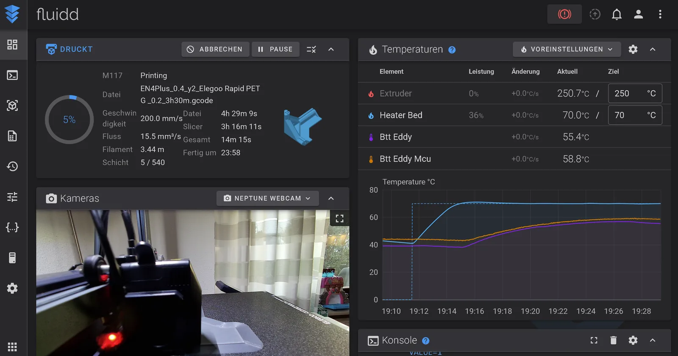The height and width of the screenshot is (356, 678).
Task: Click the Abbrechen button
Action: pyautogui.click(x=215, y=49)
